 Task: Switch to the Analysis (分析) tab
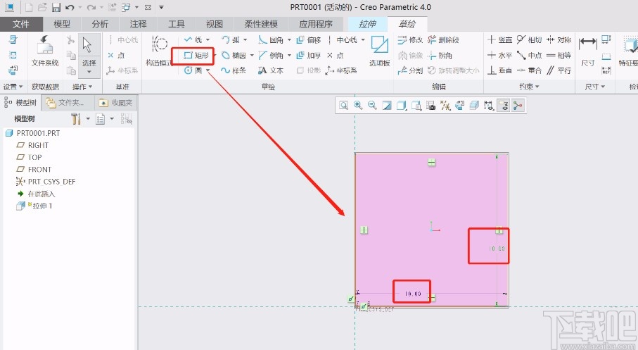coord(100,24)
